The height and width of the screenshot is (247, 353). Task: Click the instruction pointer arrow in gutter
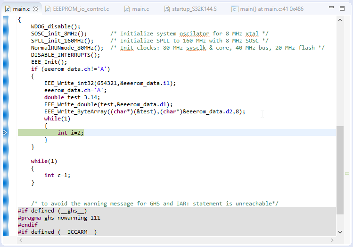click(5, 132)
